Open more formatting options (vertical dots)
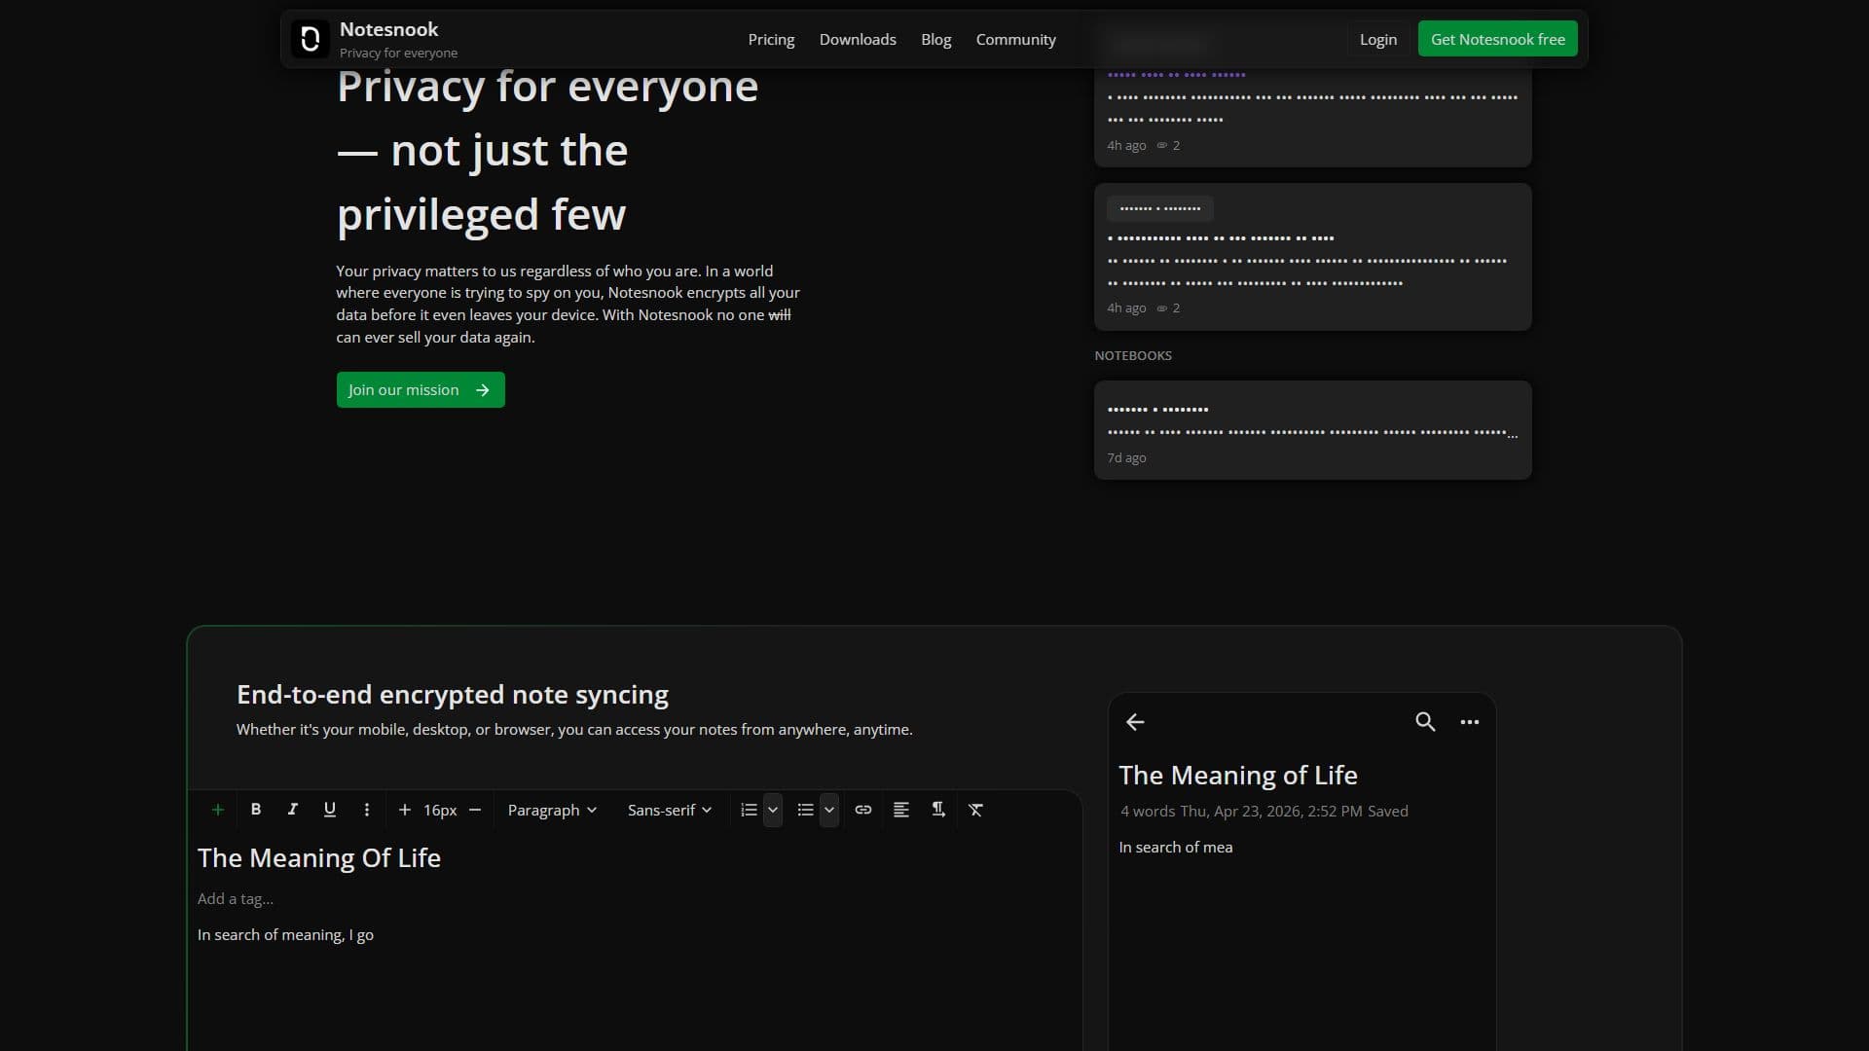Image resolution: width=1869 pixels, height=1051 pixels. coord(367,810)
